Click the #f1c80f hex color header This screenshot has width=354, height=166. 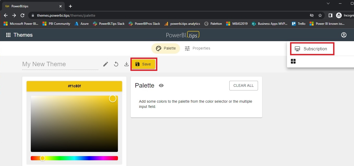[x=74, y=86]
